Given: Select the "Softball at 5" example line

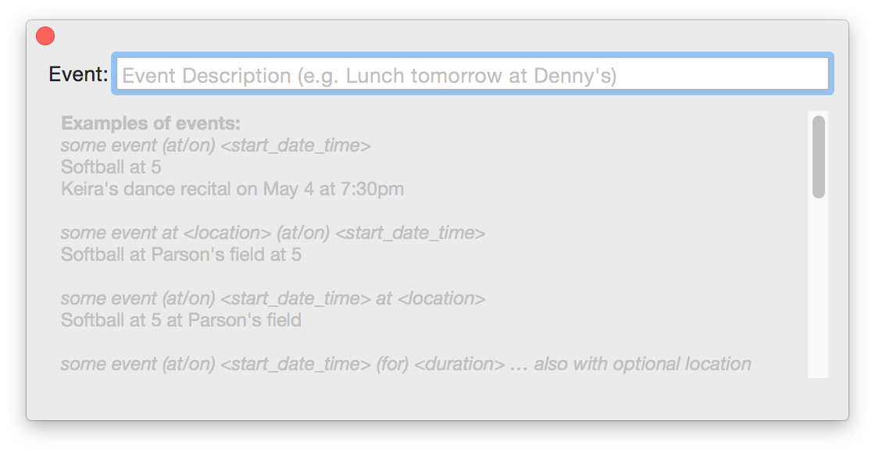Looking at the screenshot, I should click(x=111, y=167).
